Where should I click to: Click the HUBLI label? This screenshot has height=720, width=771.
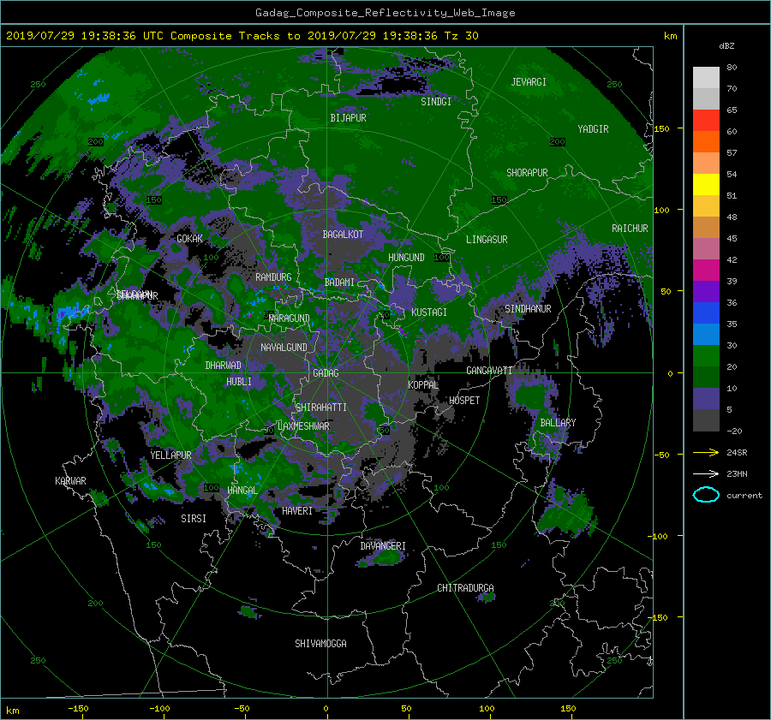pyautogui.click(x=239, y=382)
